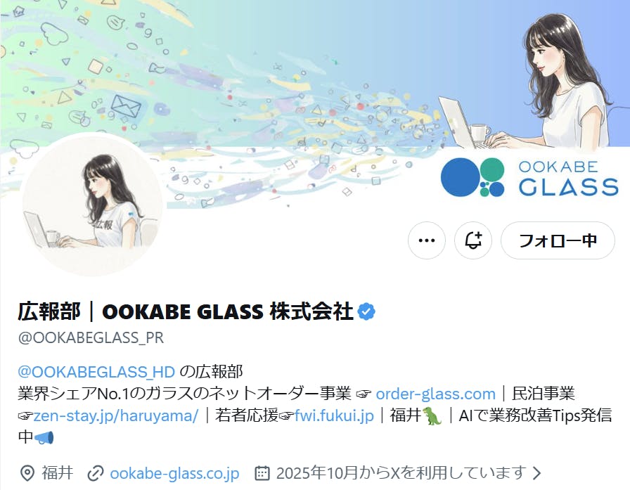Click the calendar icon by join date

(x=262, y=473)
